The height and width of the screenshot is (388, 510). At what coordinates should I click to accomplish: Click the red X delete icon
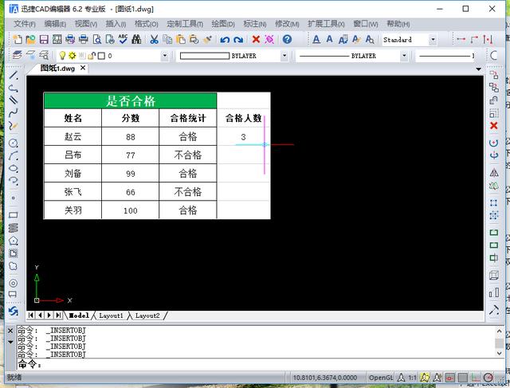tap(256, 39)
